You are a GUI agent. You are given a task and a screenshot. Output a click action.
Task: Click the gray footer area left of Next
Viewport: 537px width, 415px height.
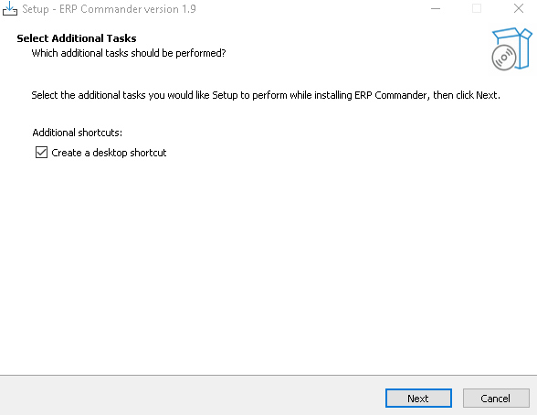click(x=192, y=396)
